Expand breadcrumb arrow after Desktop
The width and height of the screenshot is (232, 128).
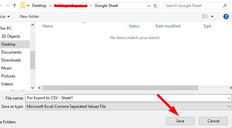coord(50,6)
